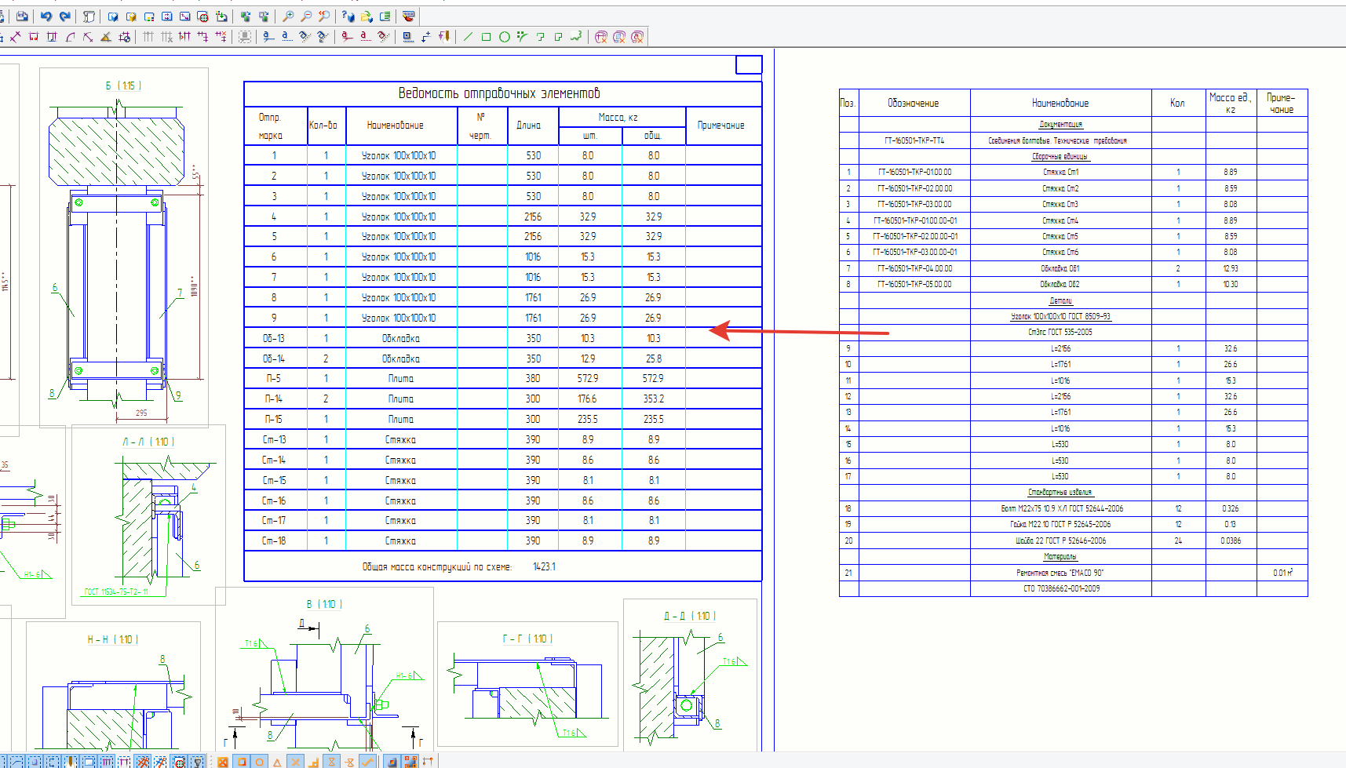Toggle the orange checkmark snap button
Viewport: 1346px width, 768px height.
[x=367, y=762]
